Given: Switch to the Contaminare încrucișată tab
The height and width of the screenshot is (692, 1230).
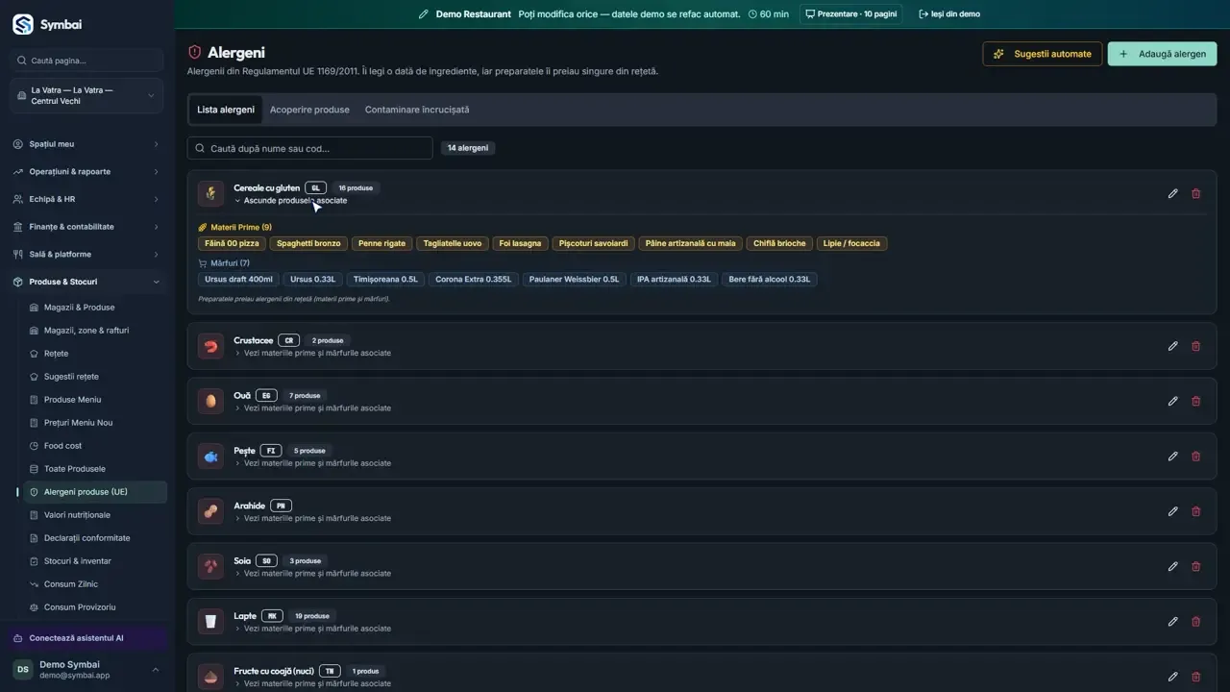Looking at the screenshot, I should tap(417, 110).
